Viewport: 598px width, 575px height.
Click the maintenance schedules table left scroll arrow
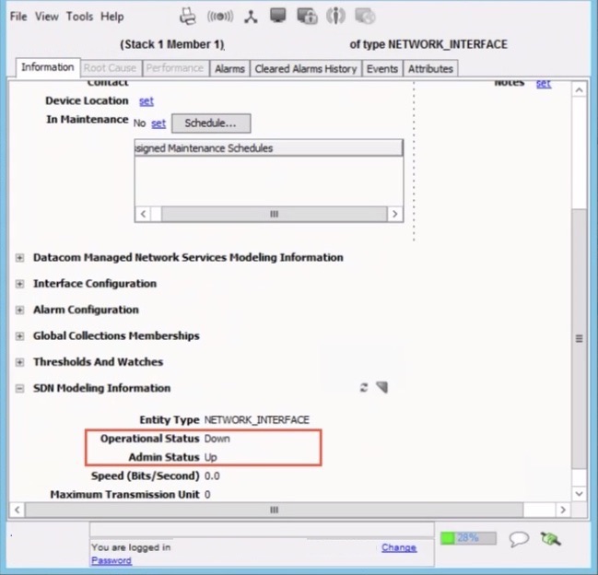pyautogui.click(x=144, y=214)
